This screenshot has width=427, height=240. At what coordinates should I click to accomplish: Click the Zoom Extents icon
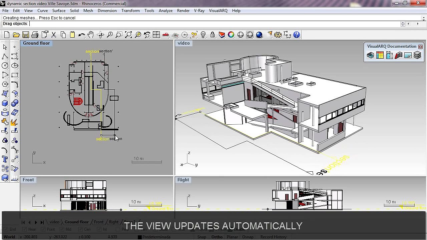tap(128, 35)
